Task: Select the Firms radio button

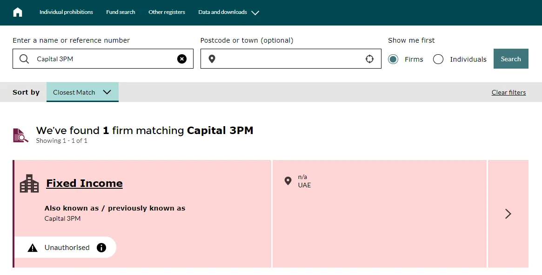Action: 393,59
